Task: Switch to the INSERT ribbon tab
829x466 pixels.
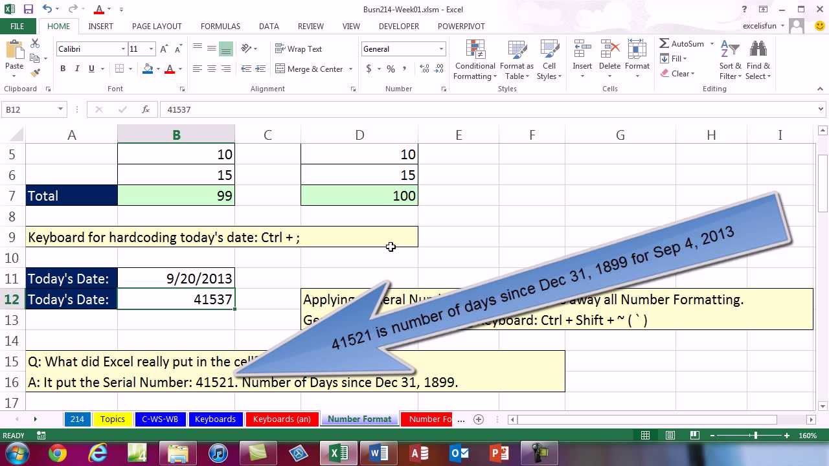Action: point(100,27)
